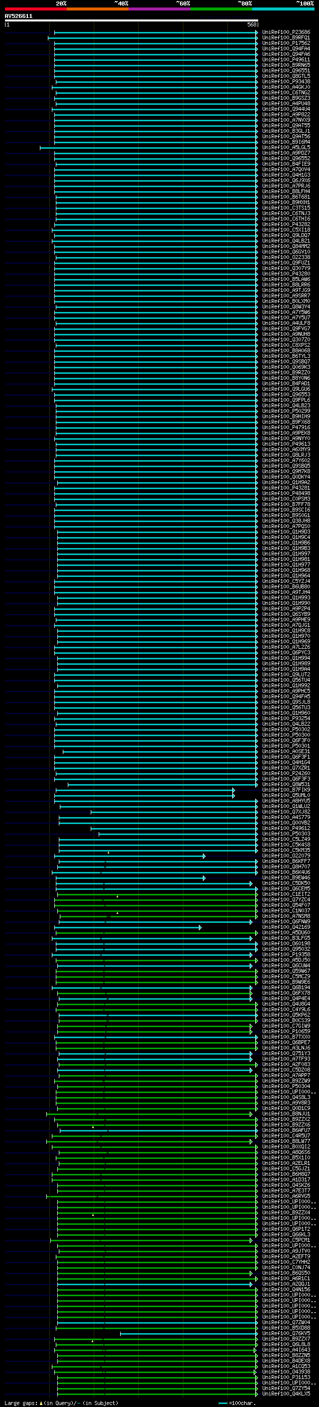Click the alignment bar for UniRef100_A5LGL5
This screenshot has height=1407, width=319.
pos(149,147)
